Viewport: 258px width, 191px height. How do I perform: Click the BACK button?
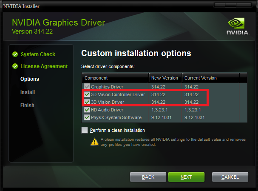tap(148, 177)
